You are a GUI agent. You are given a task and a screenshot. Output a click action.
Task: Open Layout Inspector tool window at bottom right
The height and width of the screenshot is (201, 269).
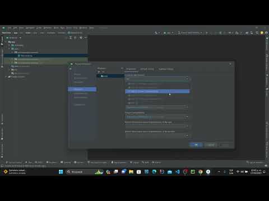click(x=255, y=162)
